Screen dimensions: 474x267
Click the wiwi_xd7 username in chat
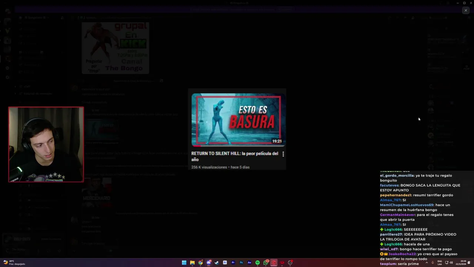point(389,249)
